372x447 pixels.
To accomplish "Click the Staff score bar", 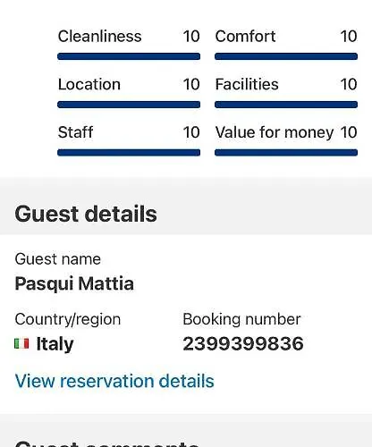I will tap(129, 153).
